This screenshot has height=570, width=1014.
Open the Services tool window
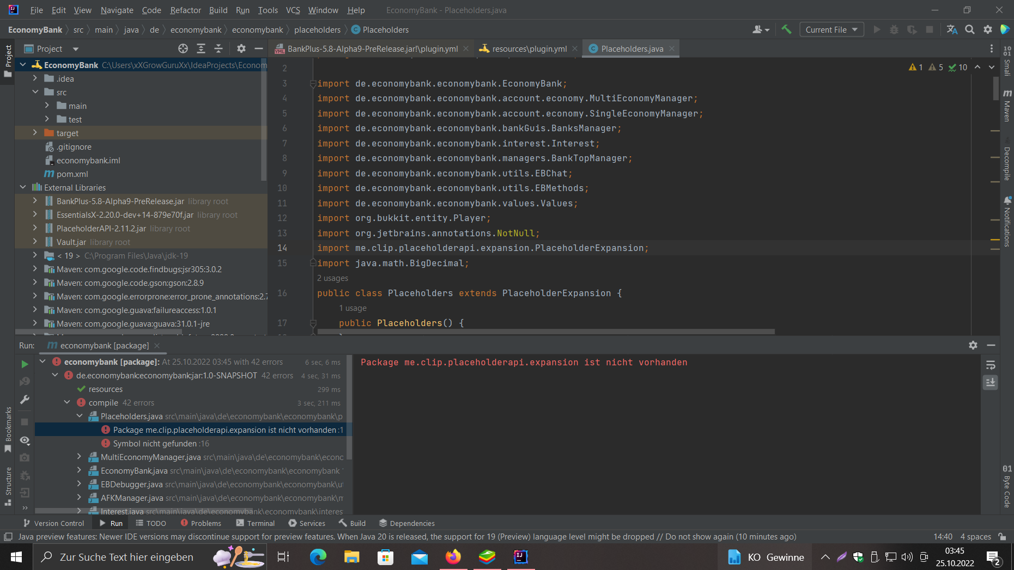[307, 523]
